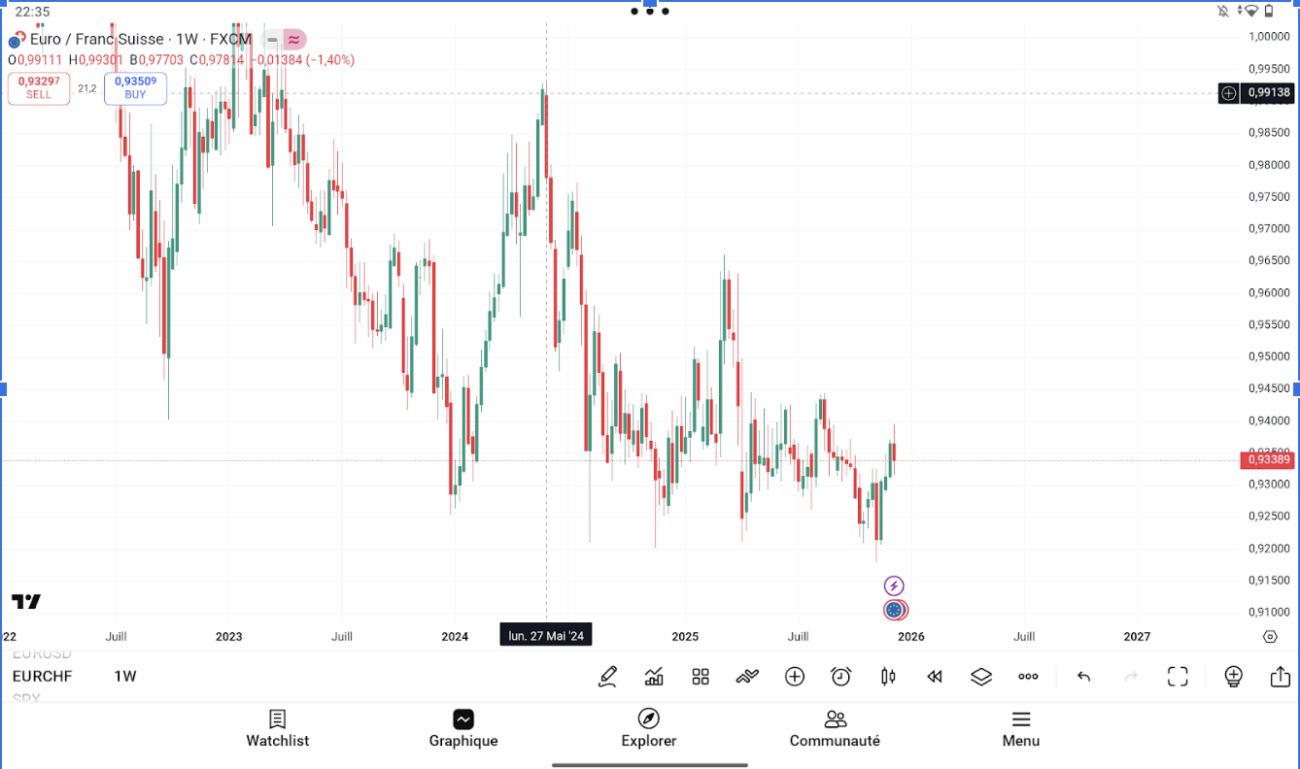Tap the add symbol plus-circle icon
Image resolution: width=1300 pixels, height=769 pixels.
pos(795,677)
